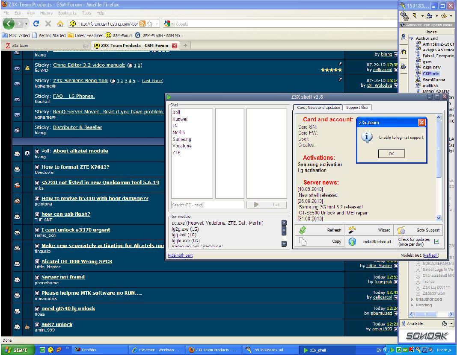Click Firefox Back button
This screenshot has width=457, height=355.
pyautogui.click(x=9, y=23)
